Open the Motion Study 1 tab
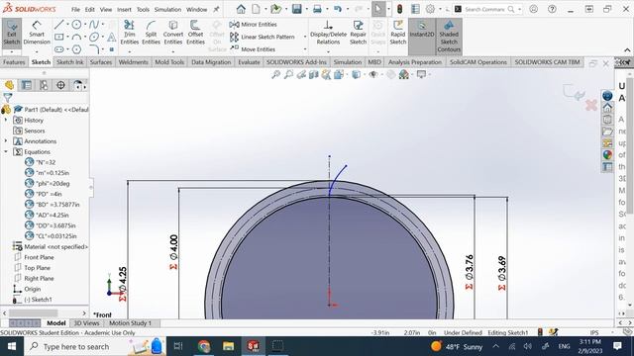This screenshot has height=356, width=634. (130, 323)
